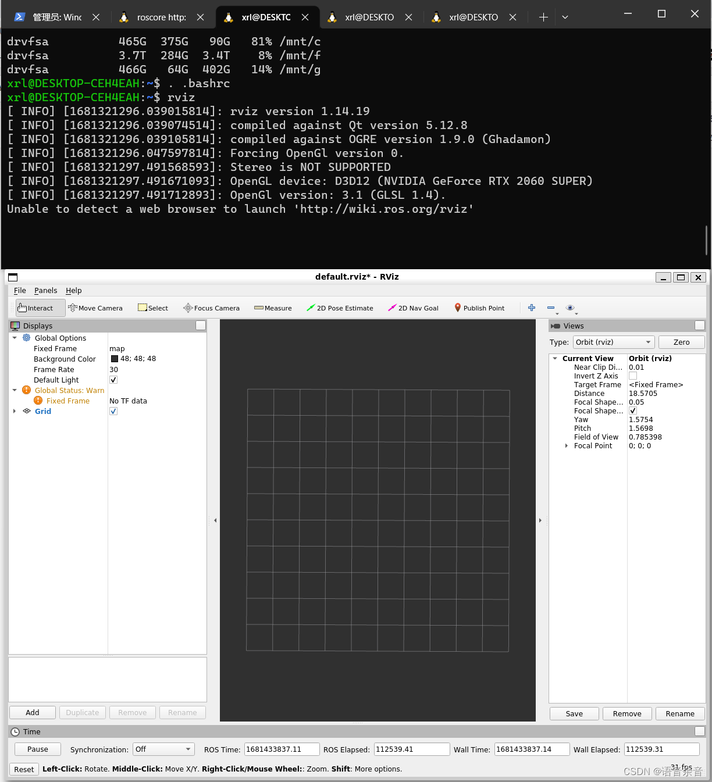712x782 pixels.
Task: Toggle the Grid display checkbox
Action: click(x=113, y=411)
